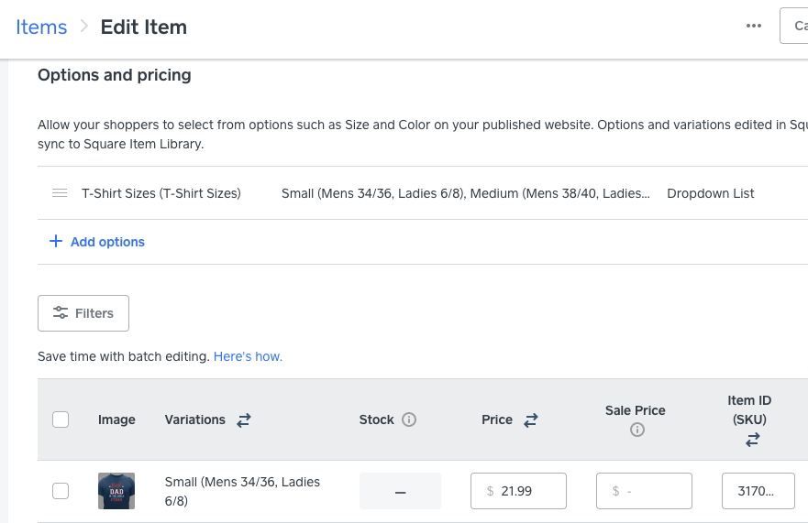
Task: Click the Add options link text
Action: point(107,242)
